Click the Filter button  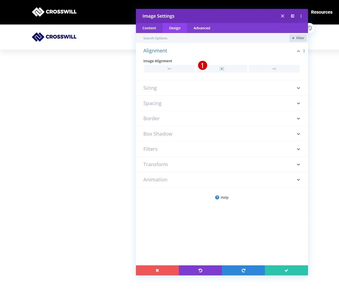297,38
